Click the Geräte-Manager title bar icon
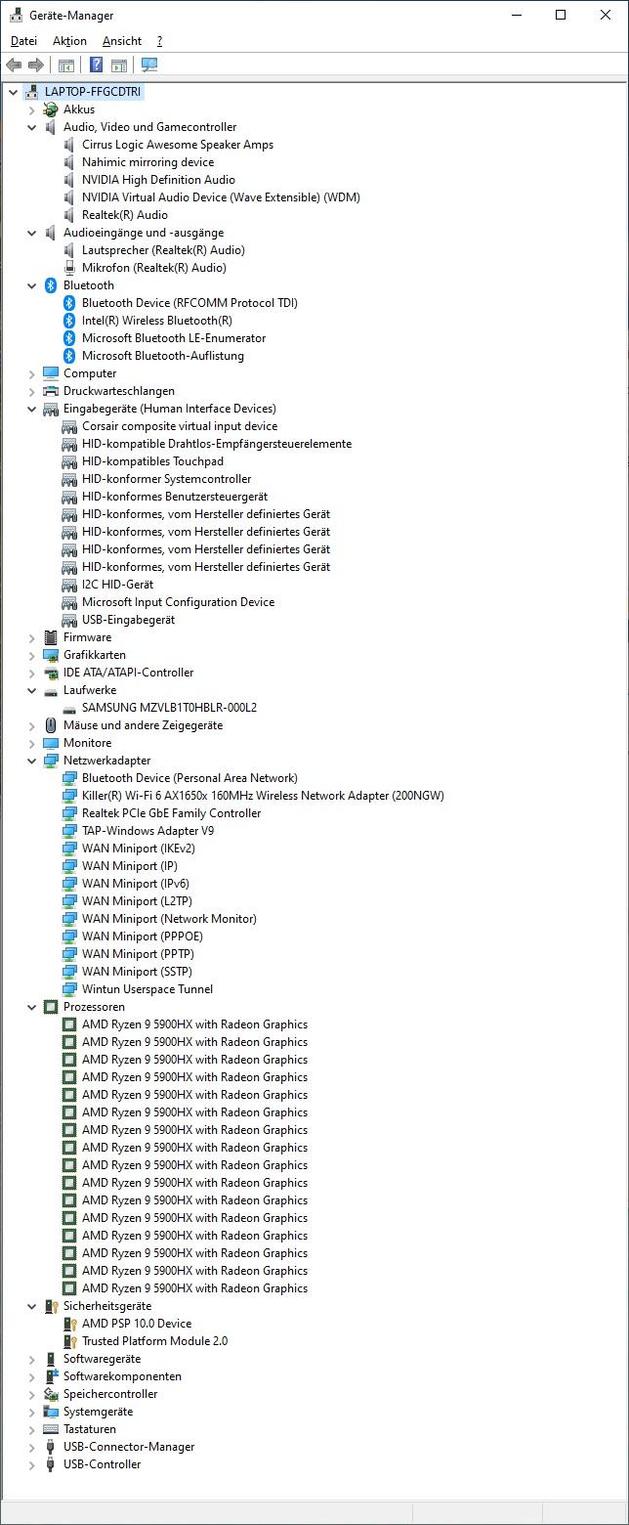The width and height of the screenshot is (629, 1525). [x=16, y=15]
